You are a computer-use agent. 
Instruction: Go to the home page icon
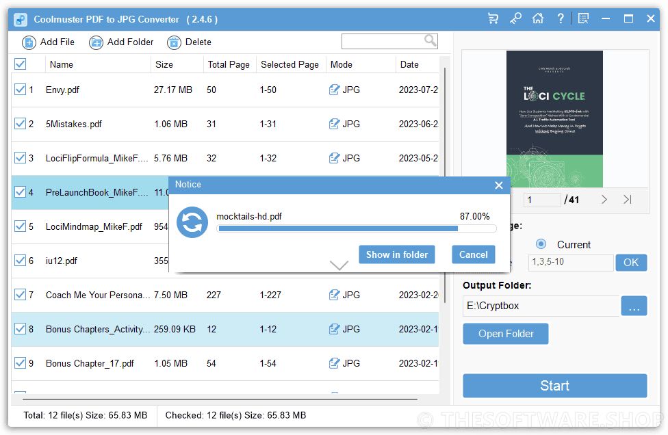[x=538, y=18]
